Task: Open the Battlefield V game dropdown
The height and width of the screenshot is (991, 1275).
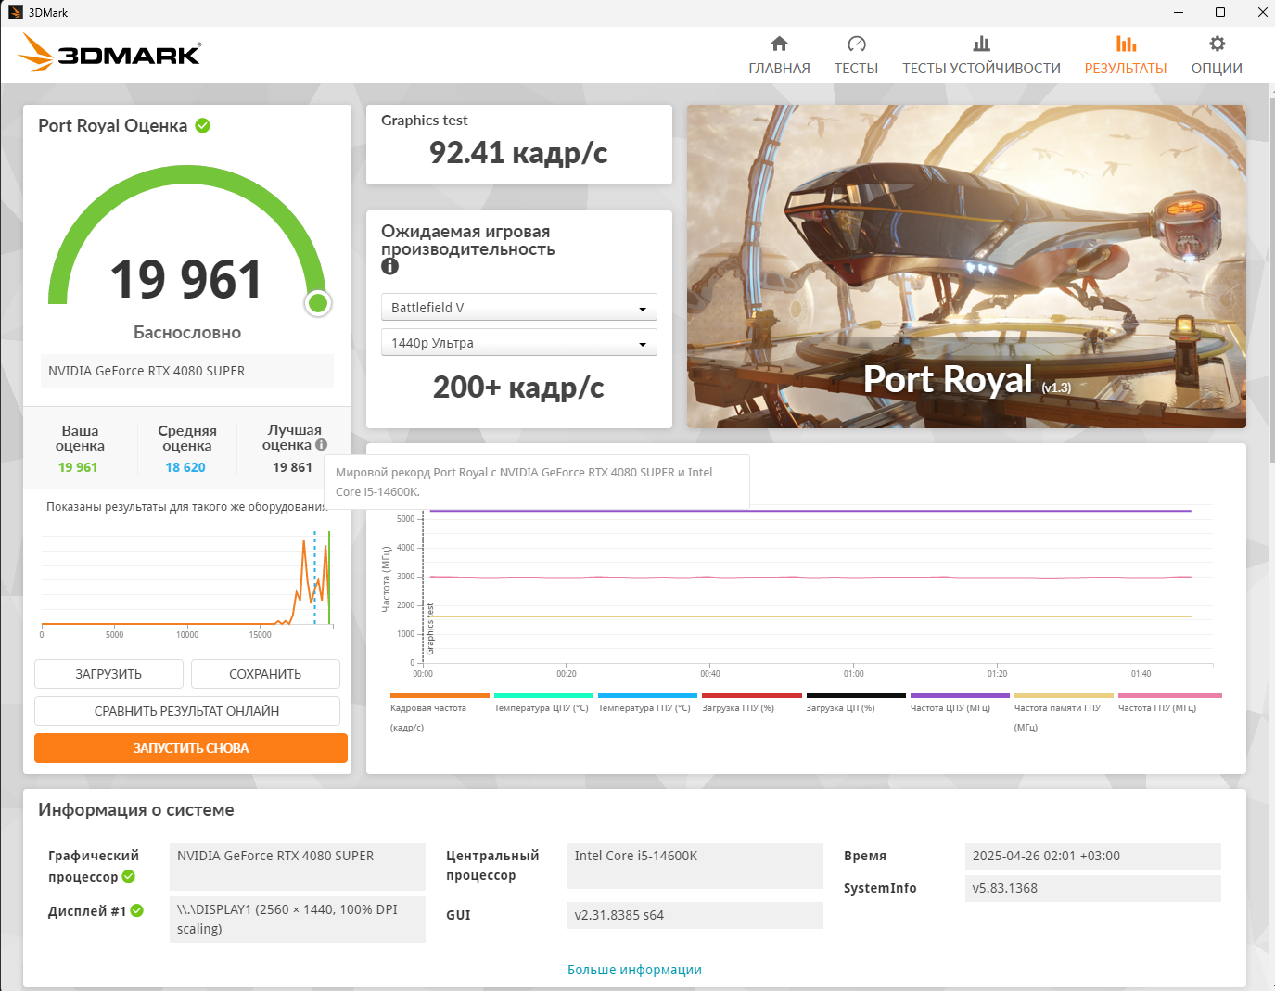Action: (519, 308)
